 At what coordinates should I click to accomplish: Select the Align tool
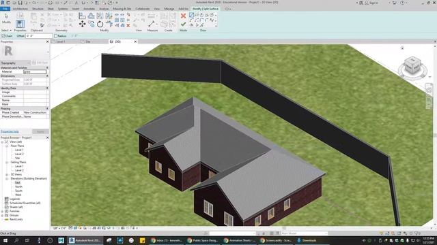82,16
